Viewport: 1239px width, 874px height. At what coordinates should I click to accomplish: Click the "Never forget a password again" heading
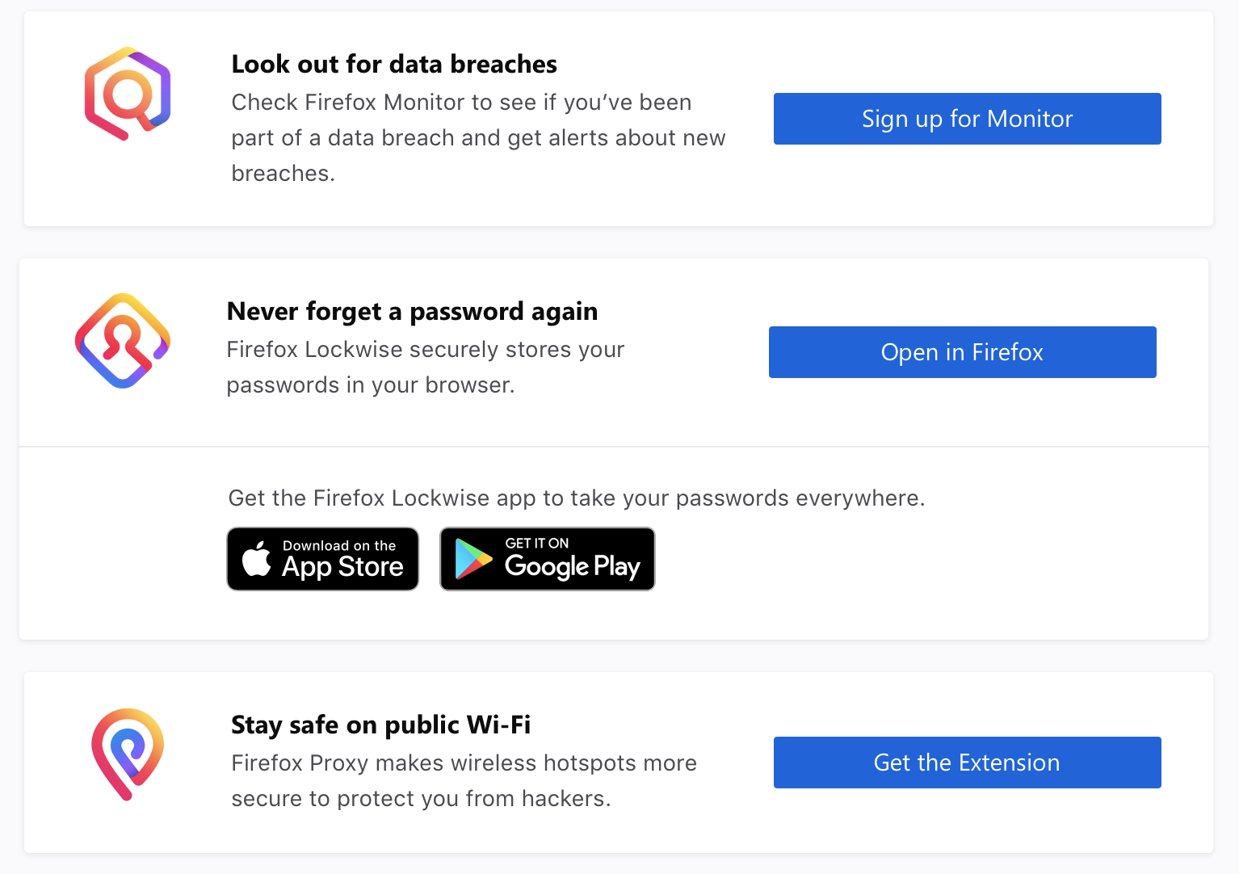tap(412, 311)
